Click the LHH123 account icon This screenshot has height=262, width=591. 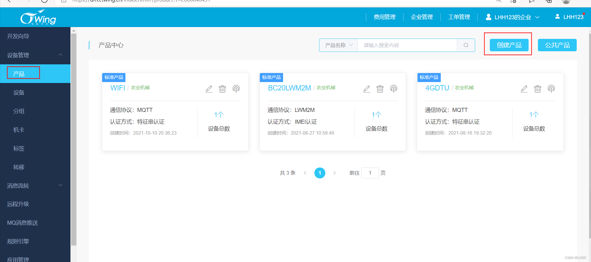point(557,16)
